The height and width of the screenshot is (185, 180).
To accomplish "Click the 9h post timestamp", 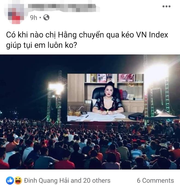I will coord(34,18).
